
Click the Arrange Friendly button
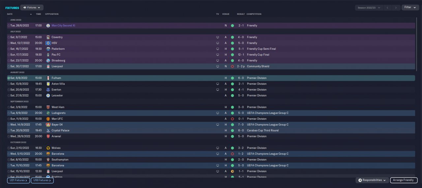404,180
